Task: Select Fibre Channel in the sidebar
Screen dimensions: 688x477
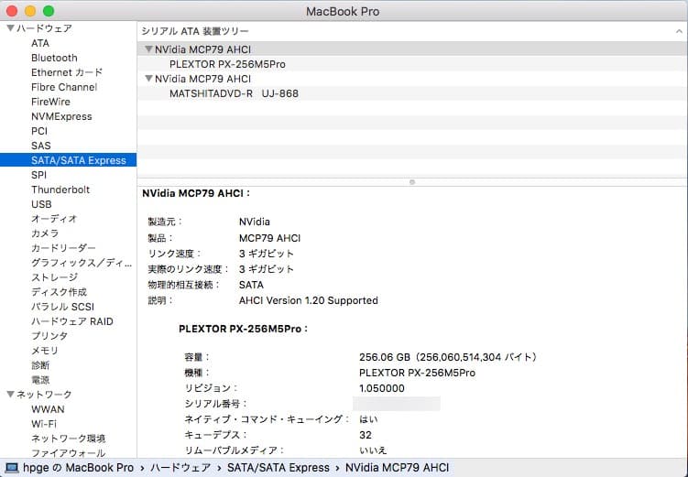Action: [64, 87]
